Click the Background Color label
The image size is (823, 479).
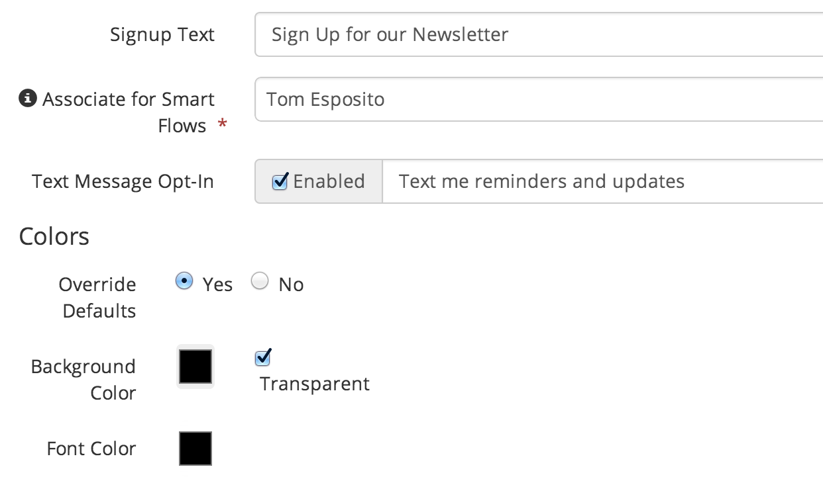click(83, 380)
